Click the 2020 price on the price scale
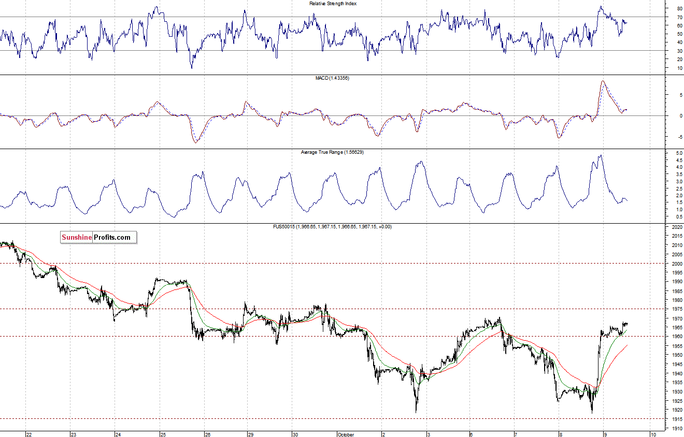The height and width of the screenshot is (437, 684). coord(677,227)
